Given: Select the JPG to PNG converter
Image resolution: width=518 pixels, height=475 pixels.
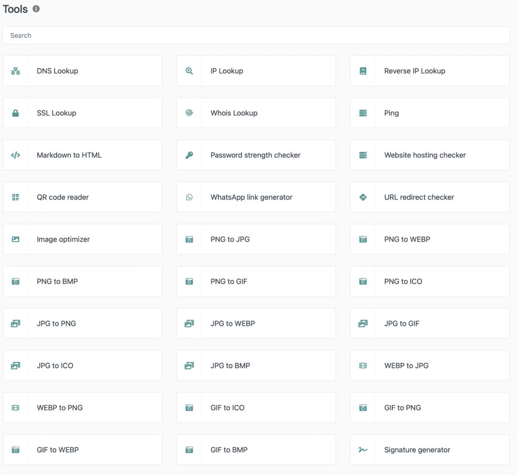Looking at the screenshot, I should [56, 324].
